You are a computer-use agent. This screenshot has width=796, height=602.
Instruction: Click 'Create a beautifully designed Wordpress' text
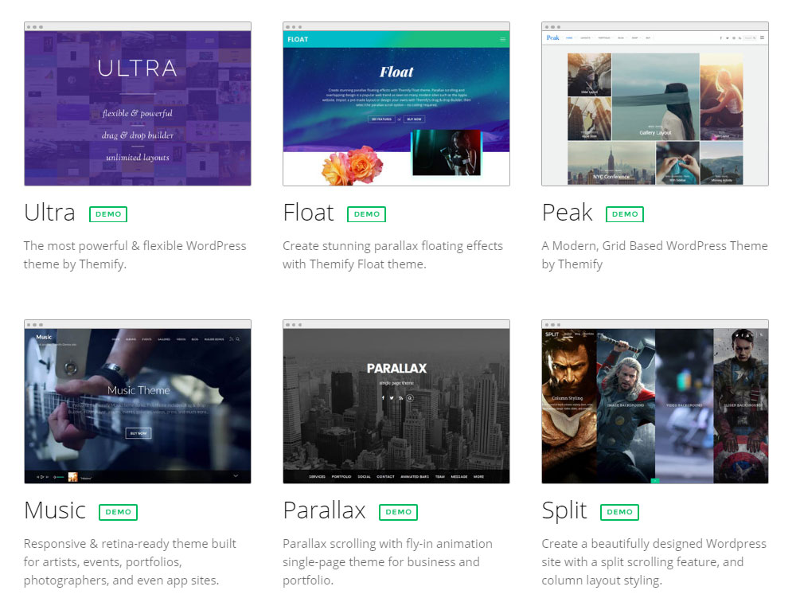coord(654,544)
